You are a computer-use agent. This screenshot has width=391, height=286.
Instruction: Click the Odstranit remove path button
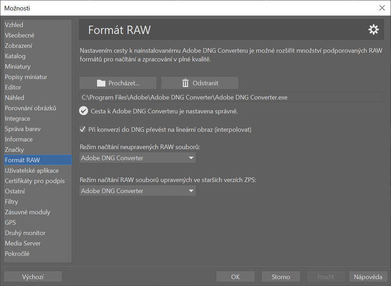(200, 83)
